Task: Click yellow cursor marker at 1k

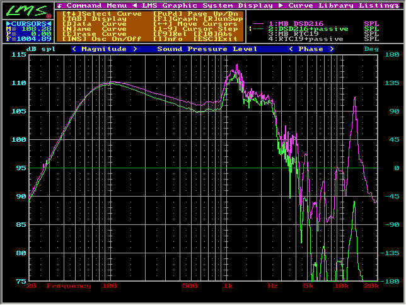Action: click(x=226, y=168)
